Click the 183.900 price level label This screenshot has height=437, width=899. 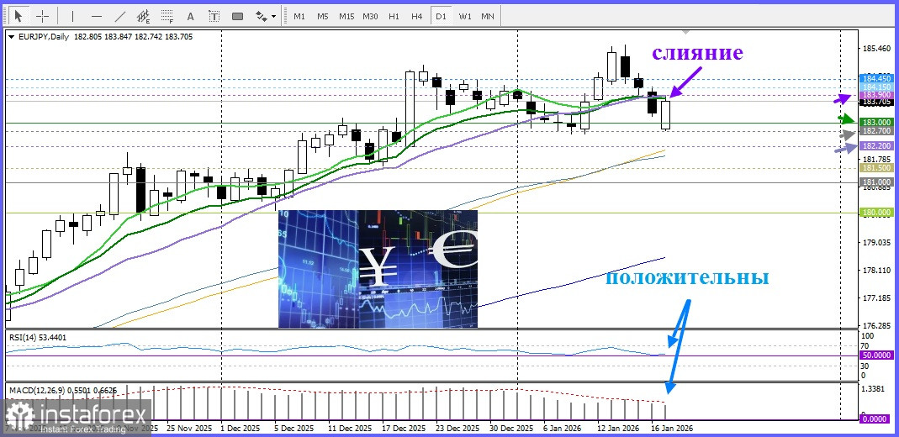(x=876, y=94)
